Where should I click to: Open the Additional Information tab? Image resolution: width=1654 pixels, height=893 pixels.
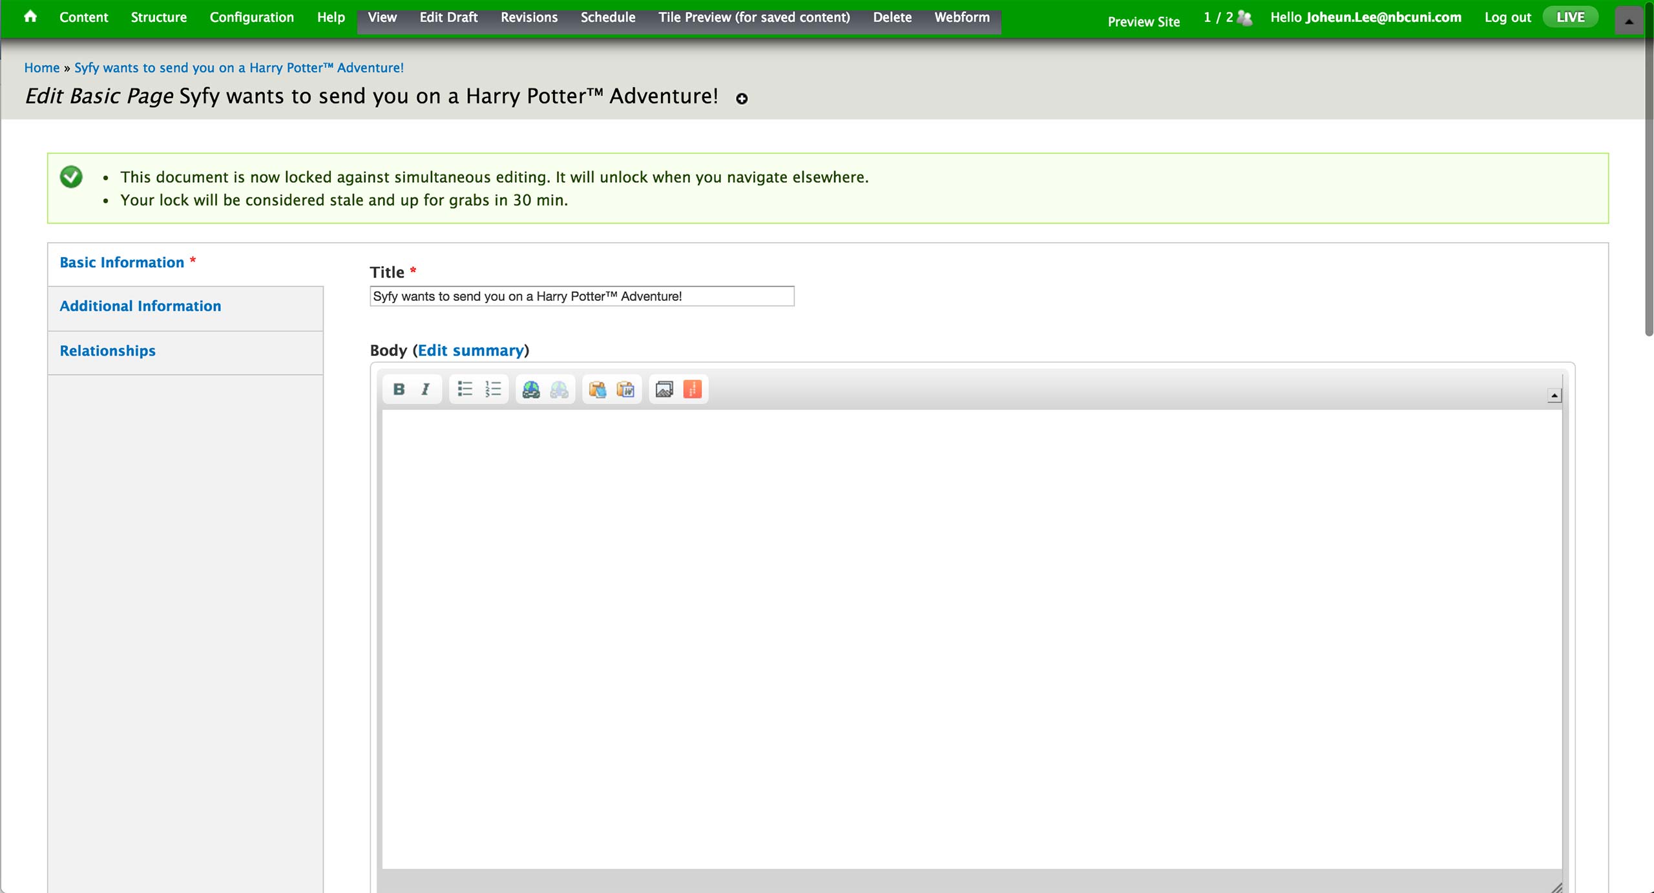click(x=140, y=306)
